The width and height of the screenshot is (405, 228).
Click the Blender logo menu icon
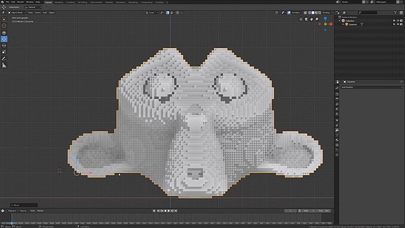coord(3,2)
